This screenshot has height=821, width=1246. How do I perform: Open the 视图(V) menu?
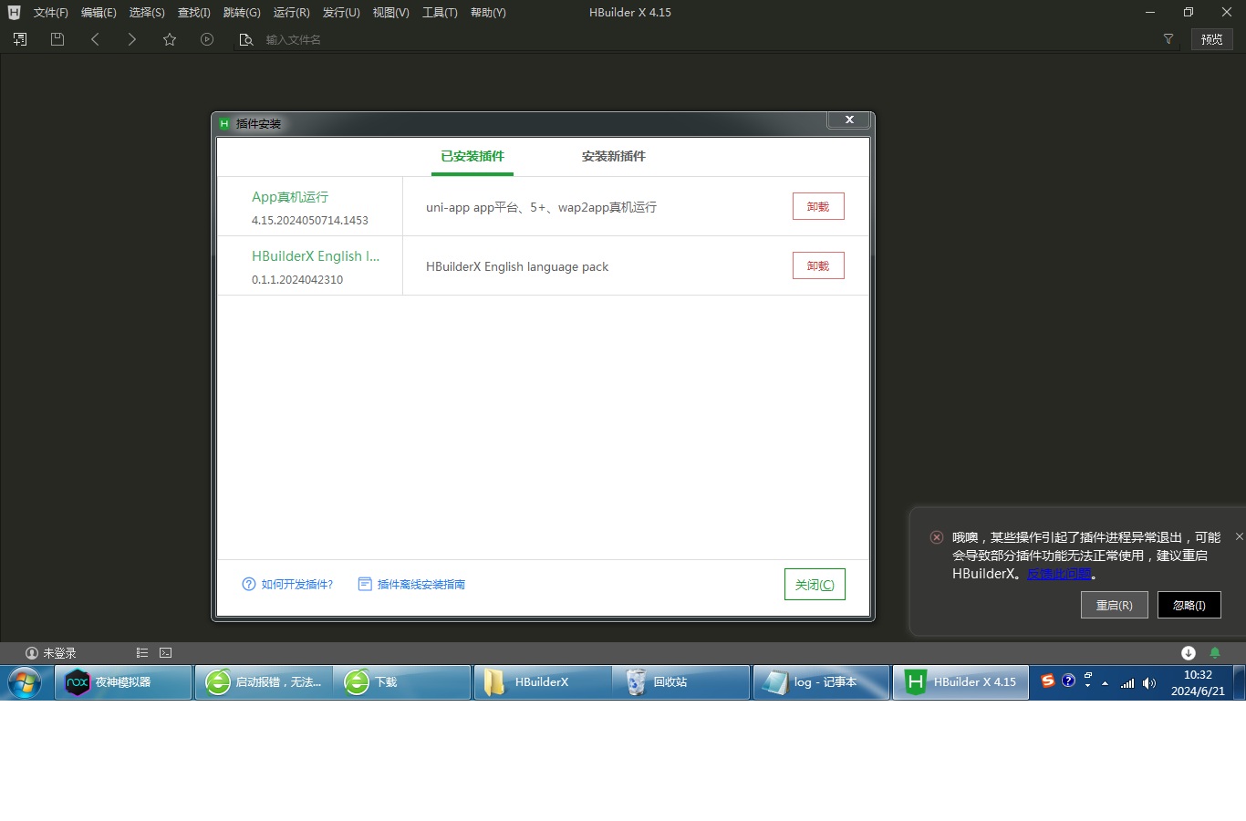click(x=390, y=13)
